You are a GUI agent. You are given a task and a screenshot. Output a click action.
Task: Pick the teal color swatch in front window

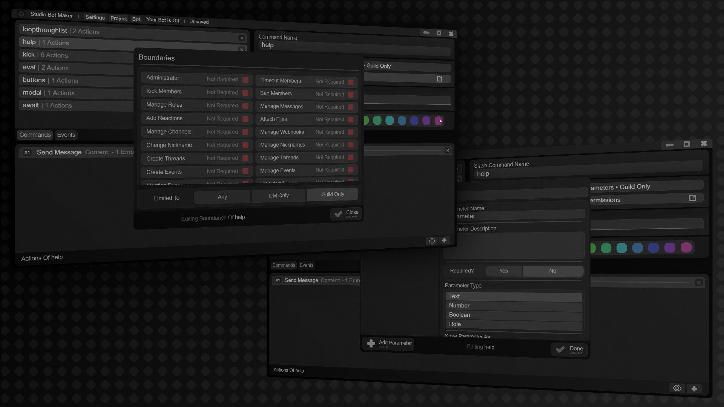click(x=390, y=120)
